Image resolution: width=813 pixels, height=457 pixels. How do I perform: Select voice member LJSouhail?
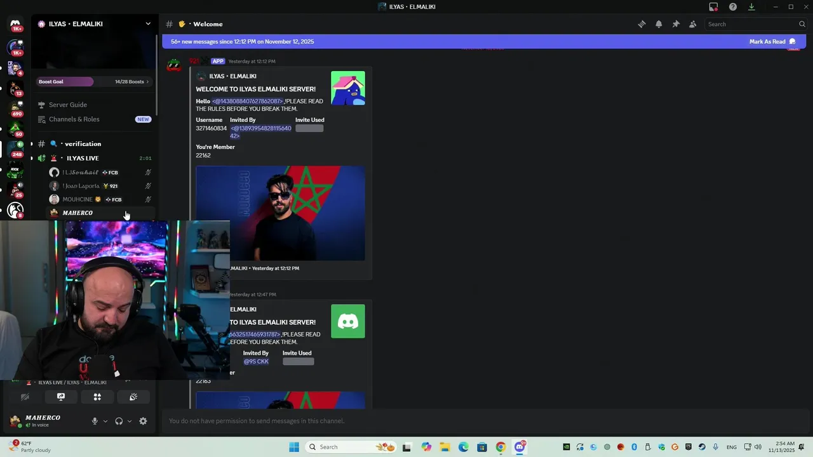pyautogui.click(x=100, y=173)
